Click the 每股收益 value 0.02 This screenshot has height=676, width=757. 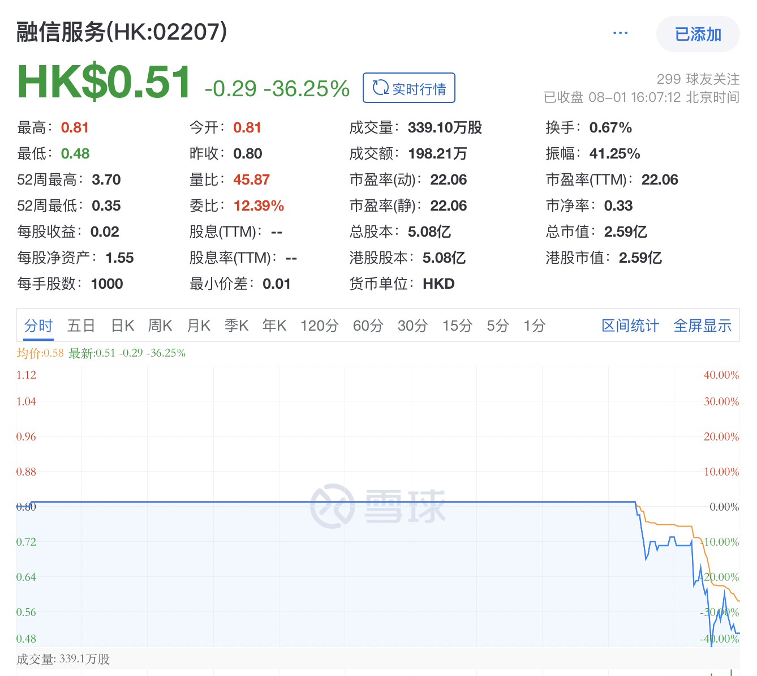click(x=105, y=232)
